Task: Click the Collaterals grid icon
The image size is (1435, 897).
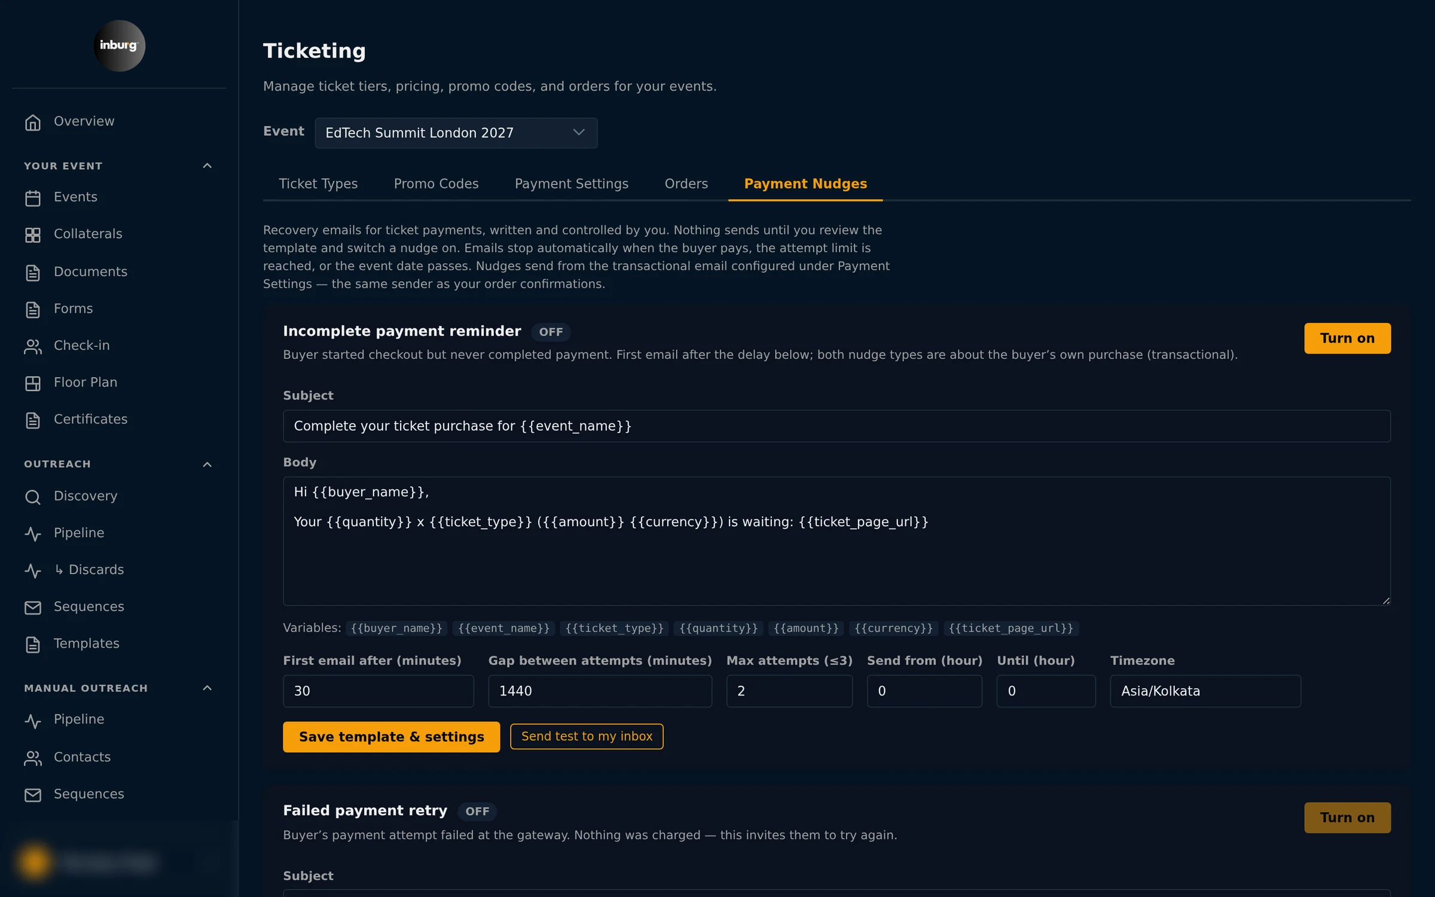Action: 33,234
